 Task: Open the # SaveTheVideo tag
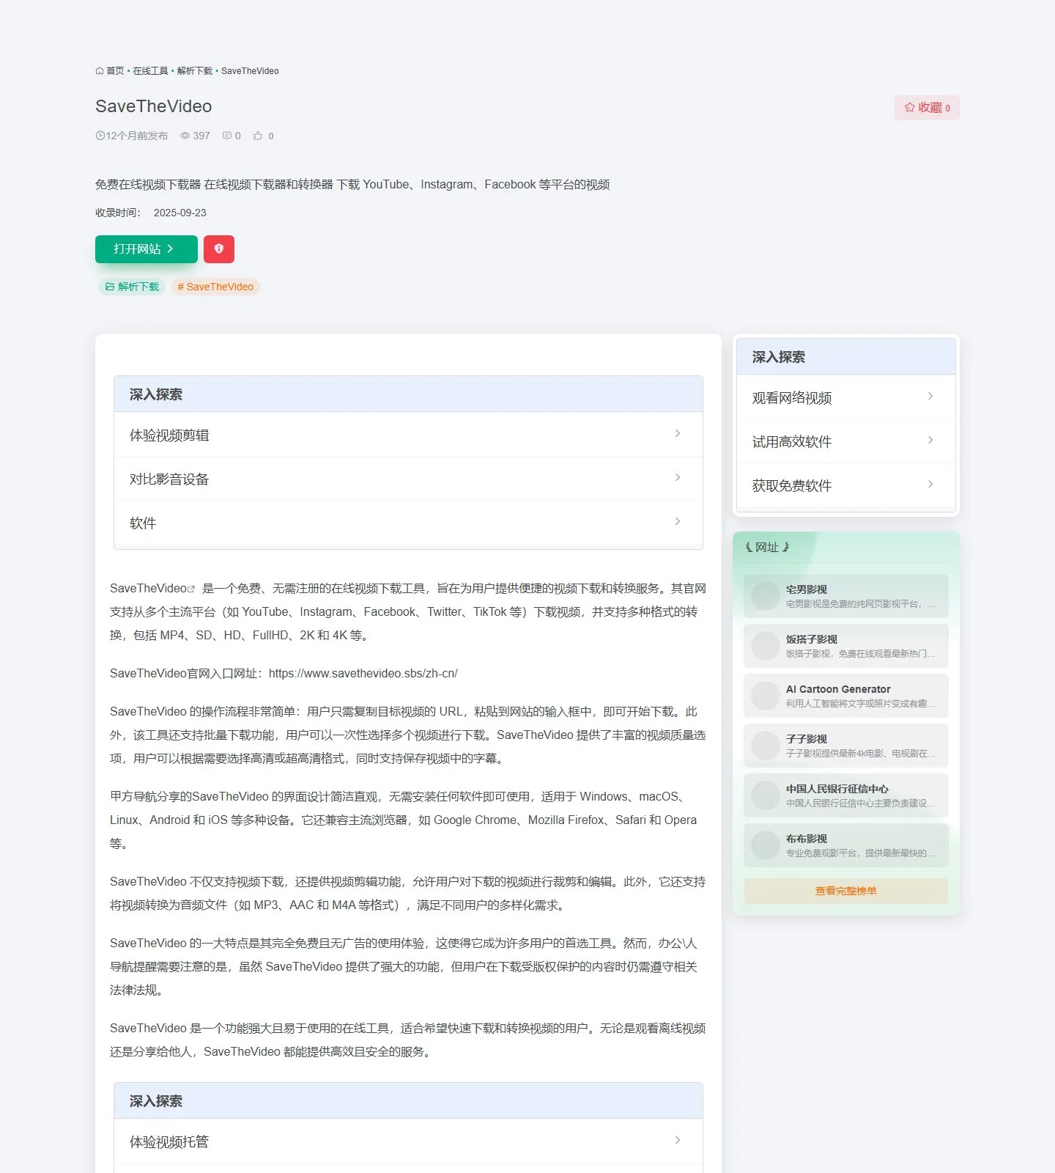coord(215,287)
